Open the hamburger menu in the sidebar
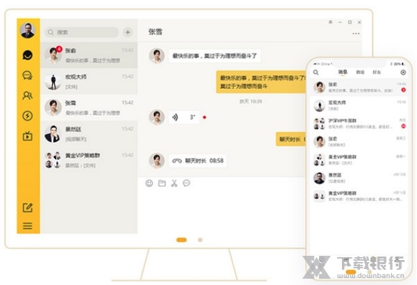Viewport: 417px width, 285px height. pyautogui.click(x=28, y=226)
